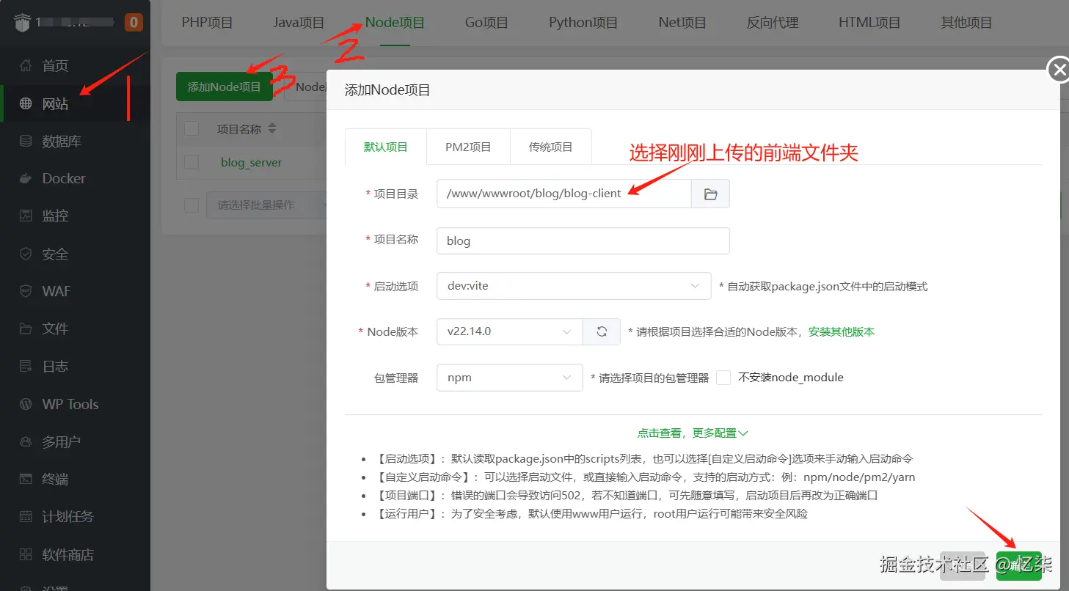Switch to 其他项目 tab
Screen dimensions: 1069x591
pos(966,23)
